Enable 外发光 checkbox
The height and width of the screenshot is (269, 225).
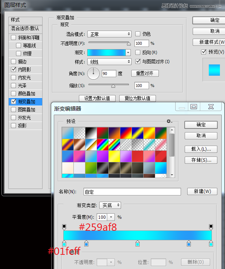click(13, 118)
